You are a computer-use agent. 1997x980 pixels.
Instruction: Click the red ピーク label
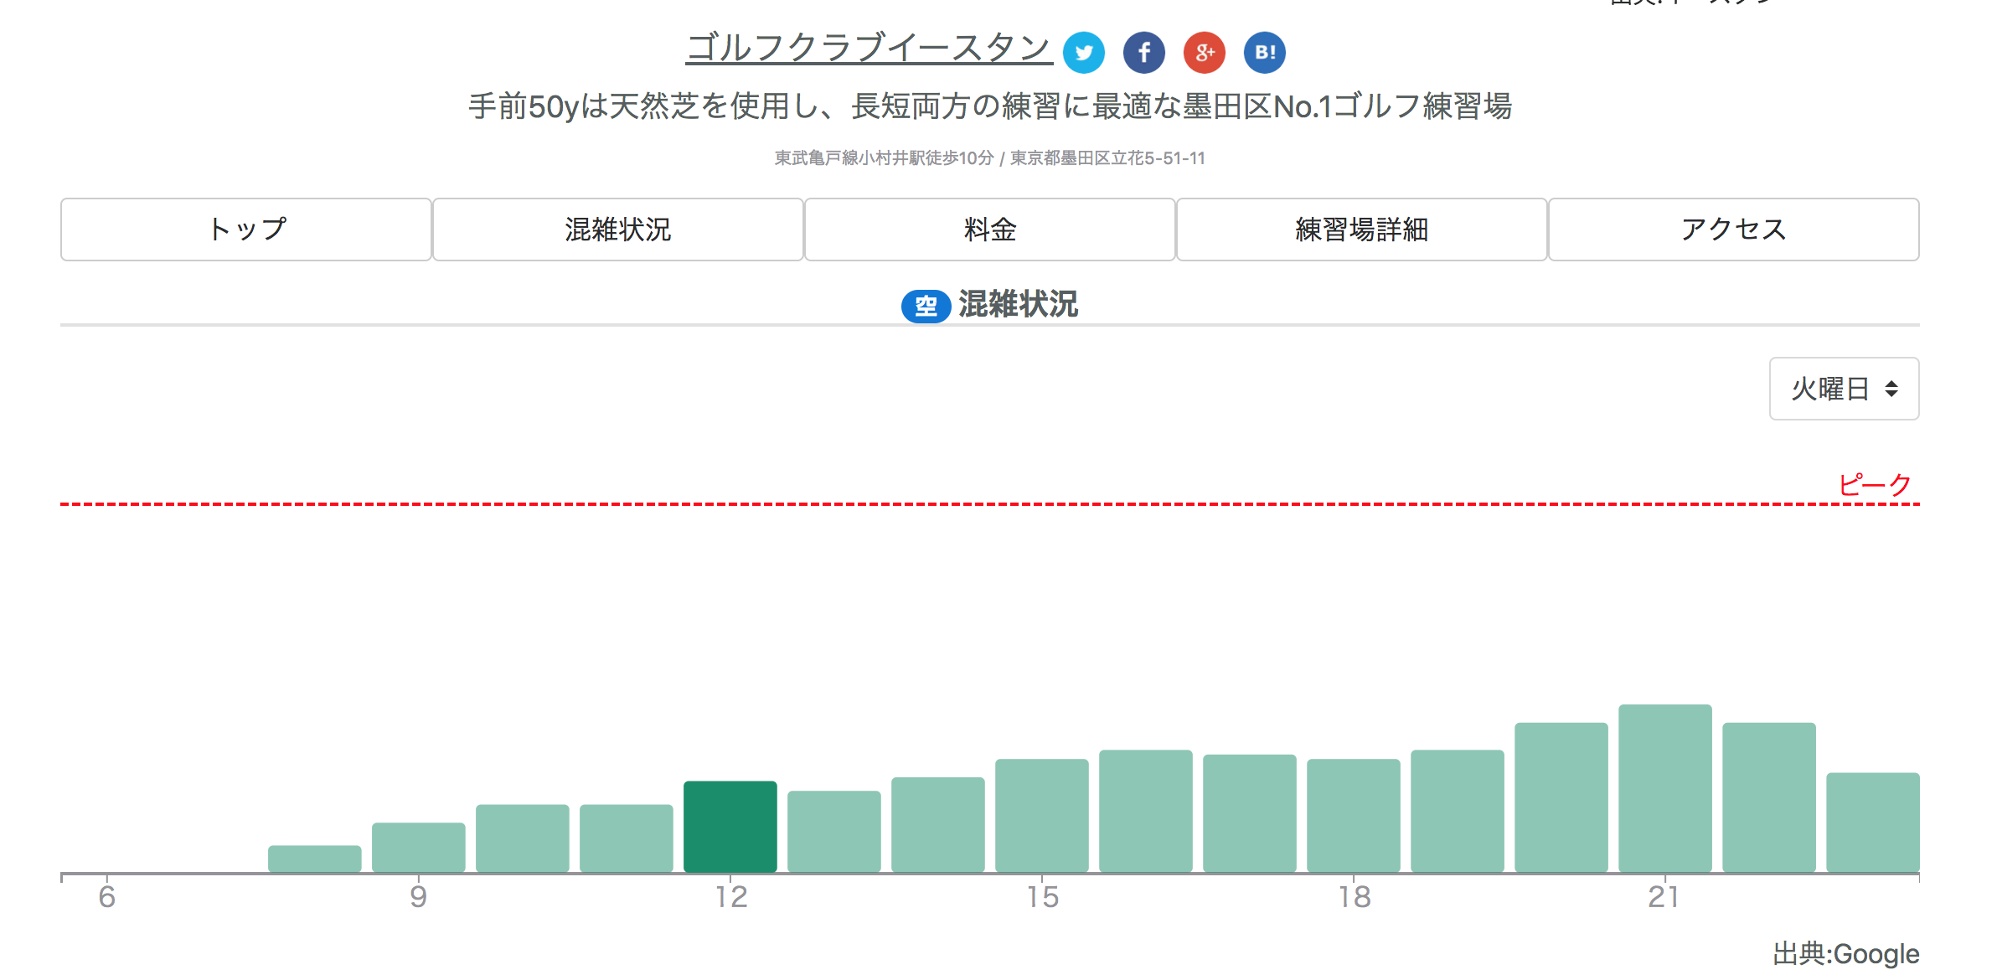pos(1875,484)
